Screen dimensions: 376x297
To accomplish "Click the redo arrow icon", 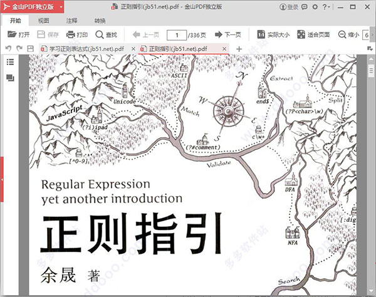I will 19,49.
